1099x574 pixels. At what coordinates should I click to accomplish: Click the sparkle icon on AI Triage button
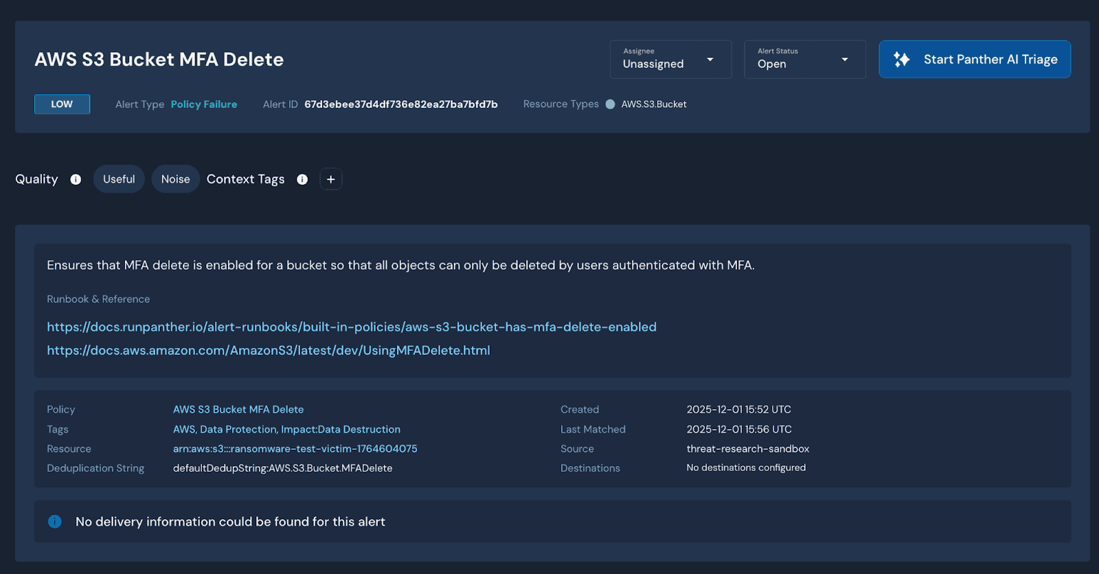pyautogui.click(x=902, y=60)
